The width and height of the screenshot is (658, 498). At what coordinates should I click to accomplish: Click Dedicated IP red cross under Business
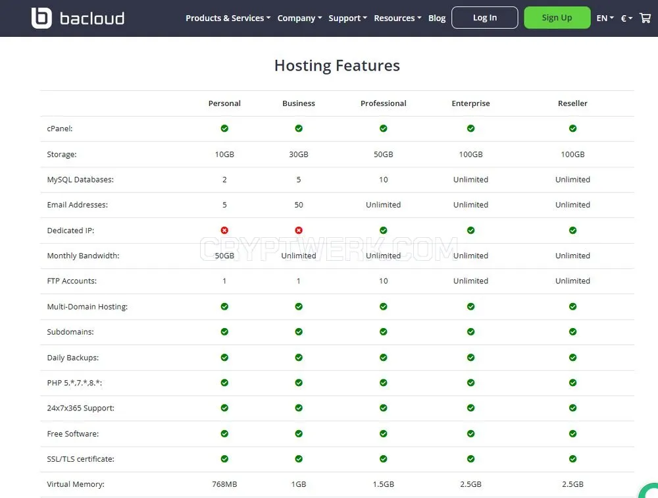click(298, 231)
